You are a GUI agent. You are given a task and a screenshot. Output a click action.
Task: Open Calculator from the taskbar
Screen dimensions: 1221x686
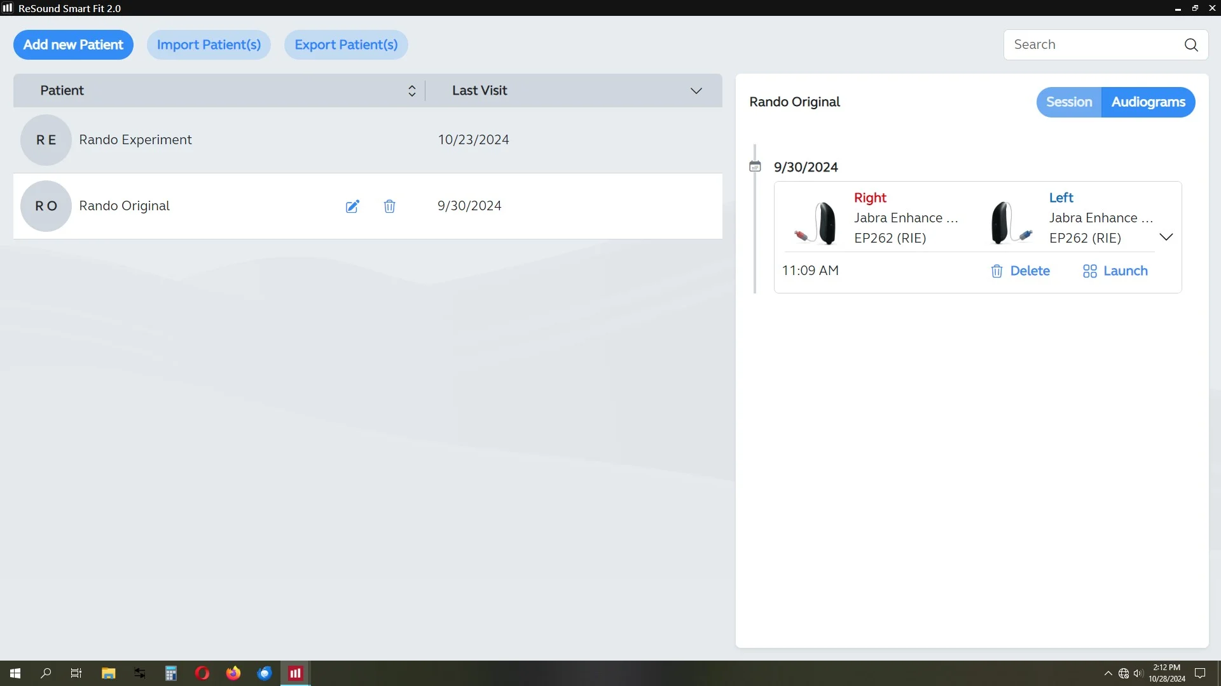click(170, 673)
